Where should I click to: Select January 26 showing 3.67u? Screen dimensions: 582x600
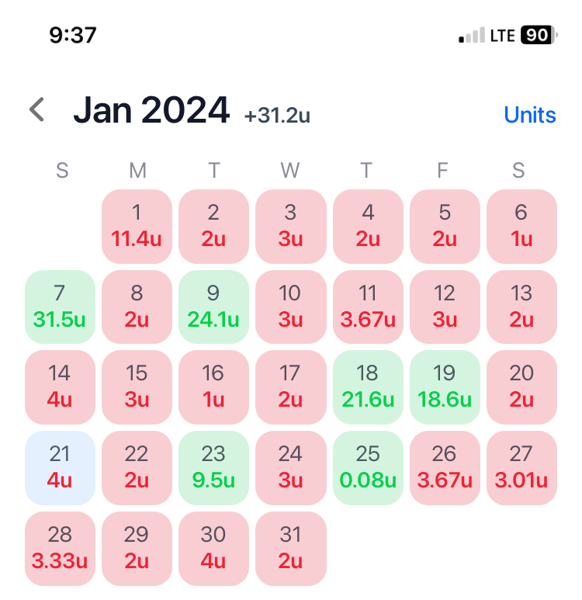pos(445,468)
